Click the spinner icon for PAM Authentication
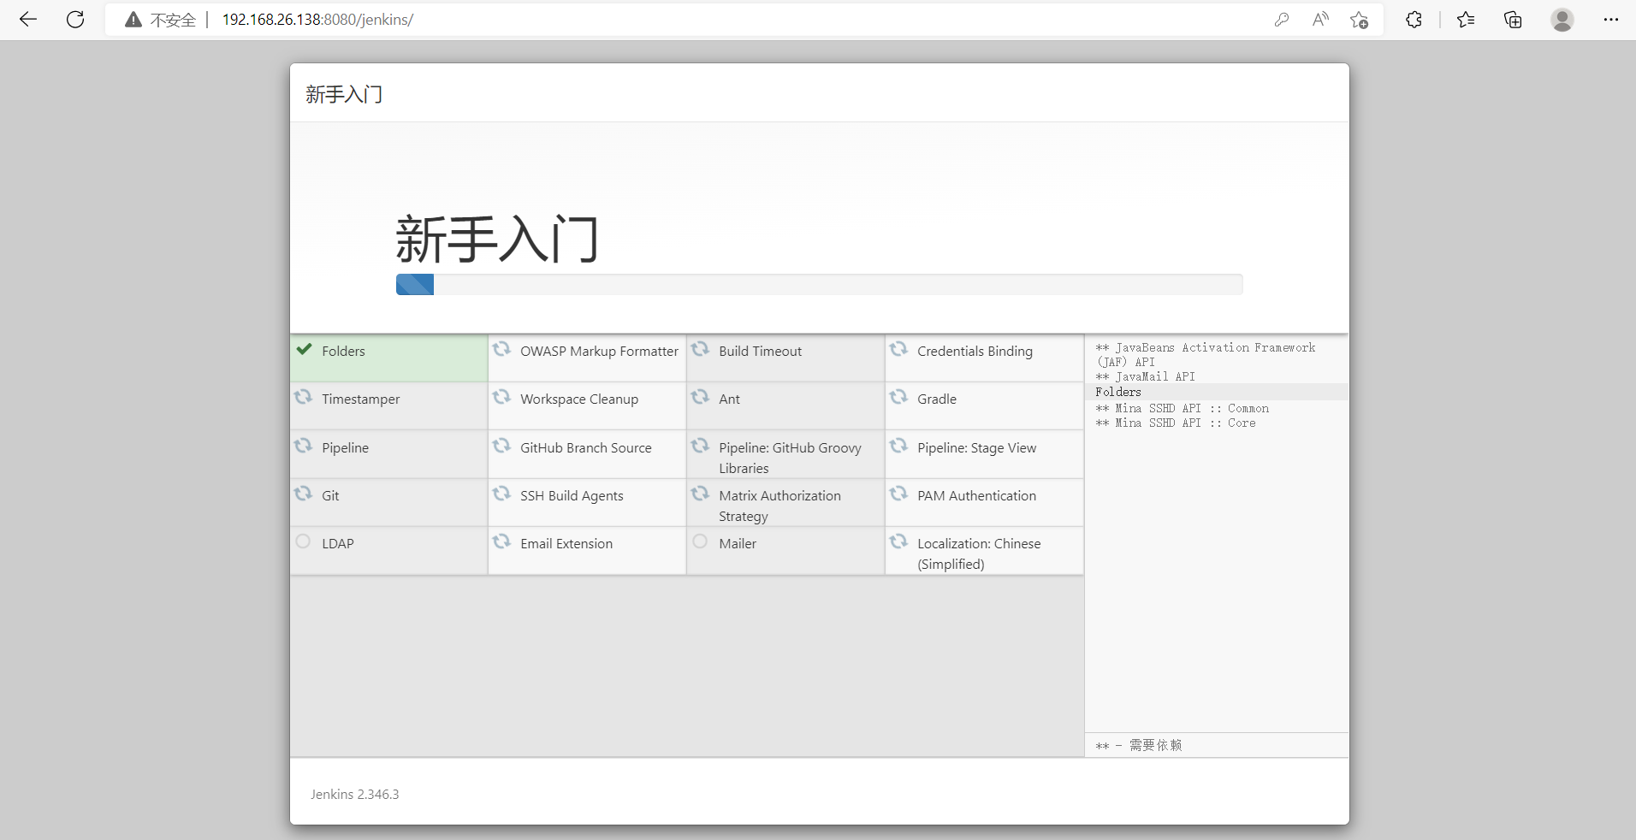 [898, 494]
